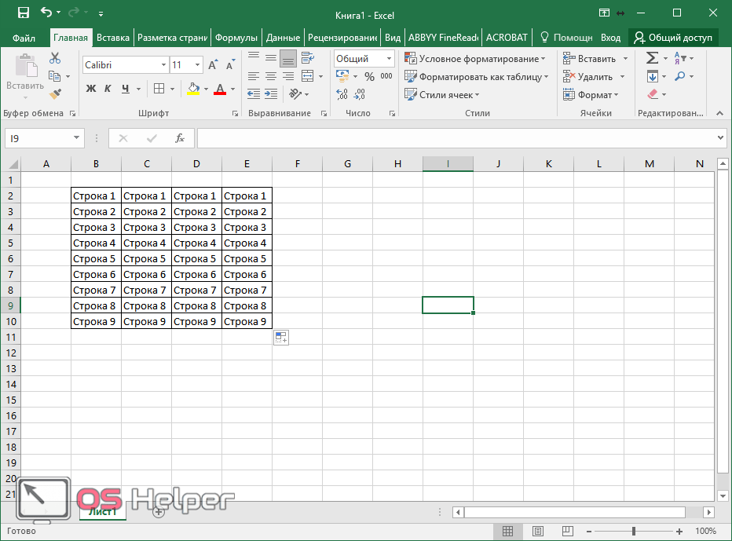The image size is (732, 541).
Task: Click the Format Painter brush icon
Action: 55,93
